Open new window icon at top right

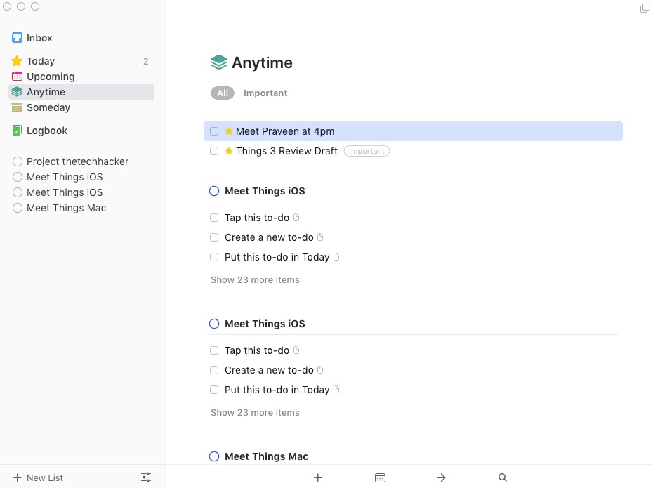click(645, 8)
